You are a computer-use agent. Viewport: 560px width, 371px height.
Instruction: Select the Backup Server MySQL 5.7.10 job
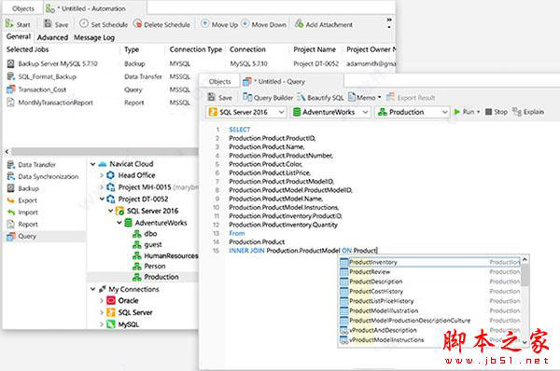click(x=58, y=63)
